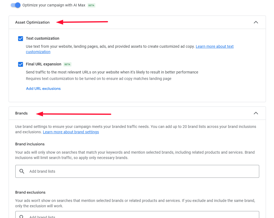Collapse the Brands section chevron
Viewport: 274px width, 218px height.
[x=256, y=113]
